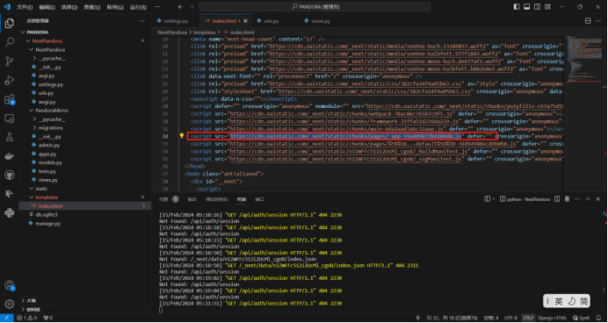
Task: Open the Manage gear menu
Action: tap(10, 304)
